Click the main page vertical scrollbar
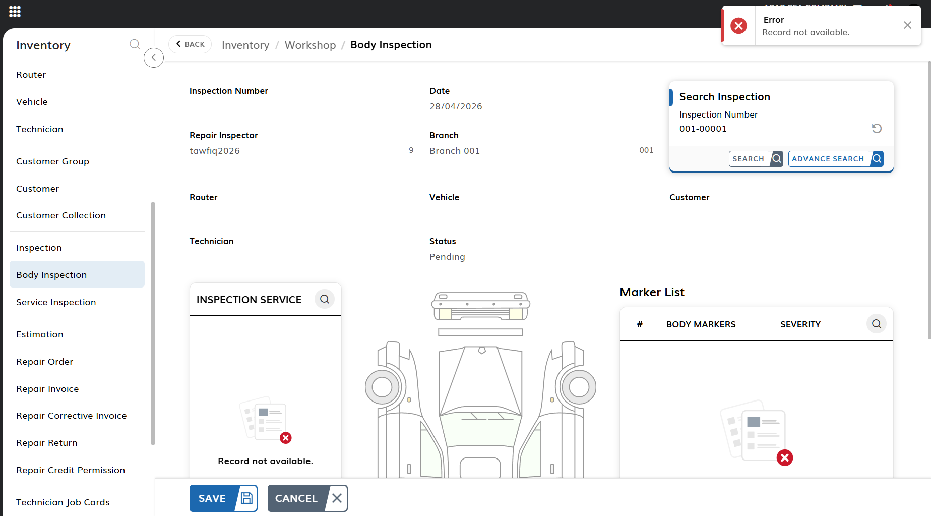Image resolution: width=931 pixels, height=516 pixels. (928, 200)
